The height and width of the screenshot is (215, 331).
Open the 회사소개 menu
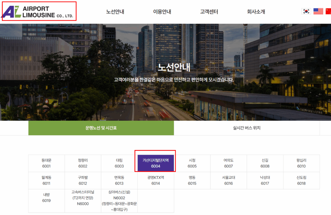[x=256, y=12]
